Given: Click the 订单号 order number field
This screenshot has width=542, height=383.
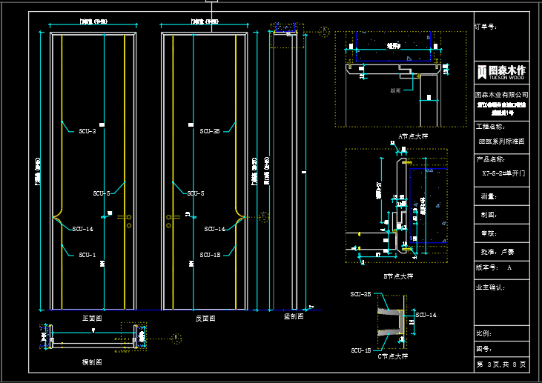Looking at the screenshot, I should coord(485,27).
